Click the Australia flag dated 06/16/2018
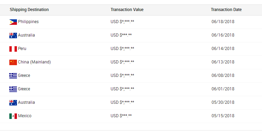This screenshot has height=131, width=262. 13,36
